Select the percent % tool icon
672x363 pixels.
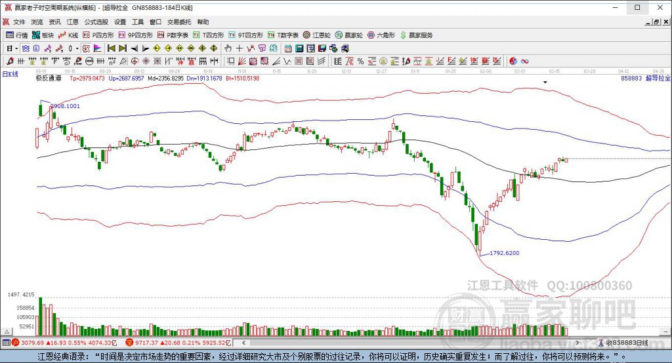[360, 62]
